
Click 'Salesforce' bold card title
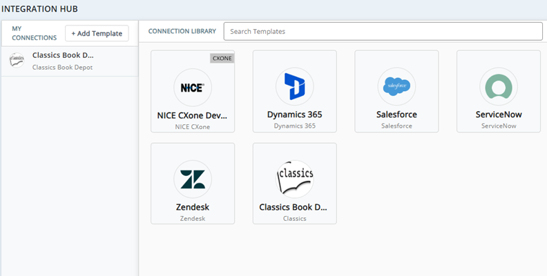pyautogui.click(x=396, y=115)
